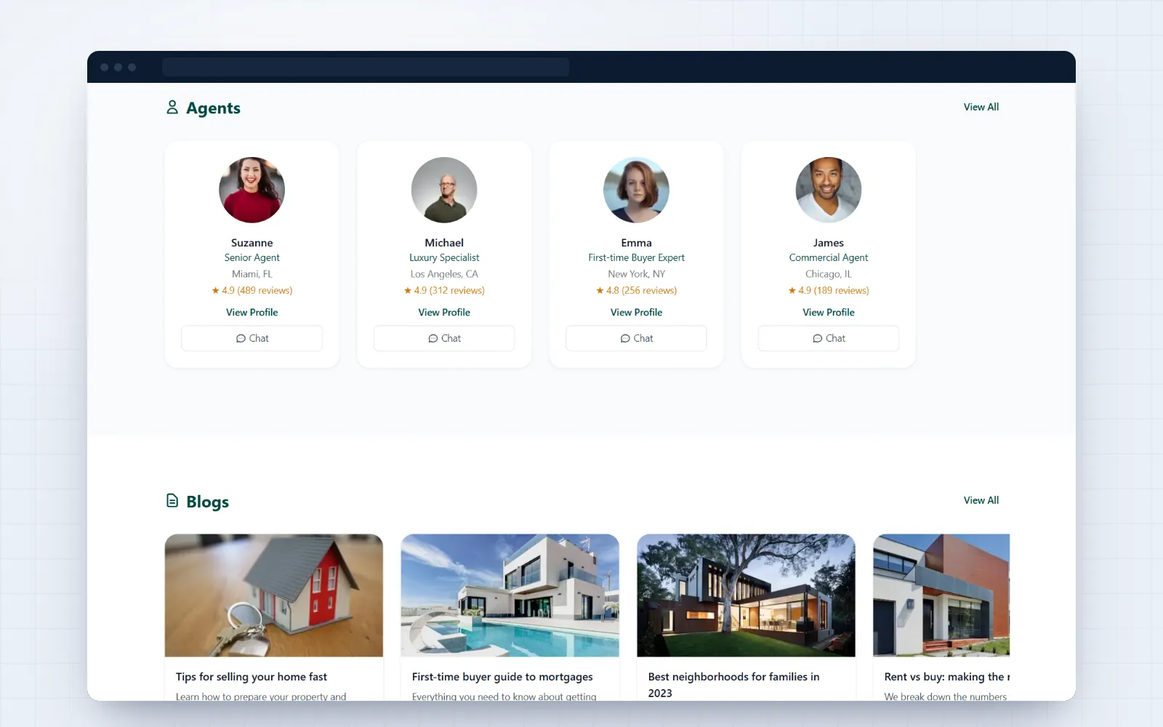
Task: Start a chat with Michael
Action: pyautogui.click(x=444, y=338)
